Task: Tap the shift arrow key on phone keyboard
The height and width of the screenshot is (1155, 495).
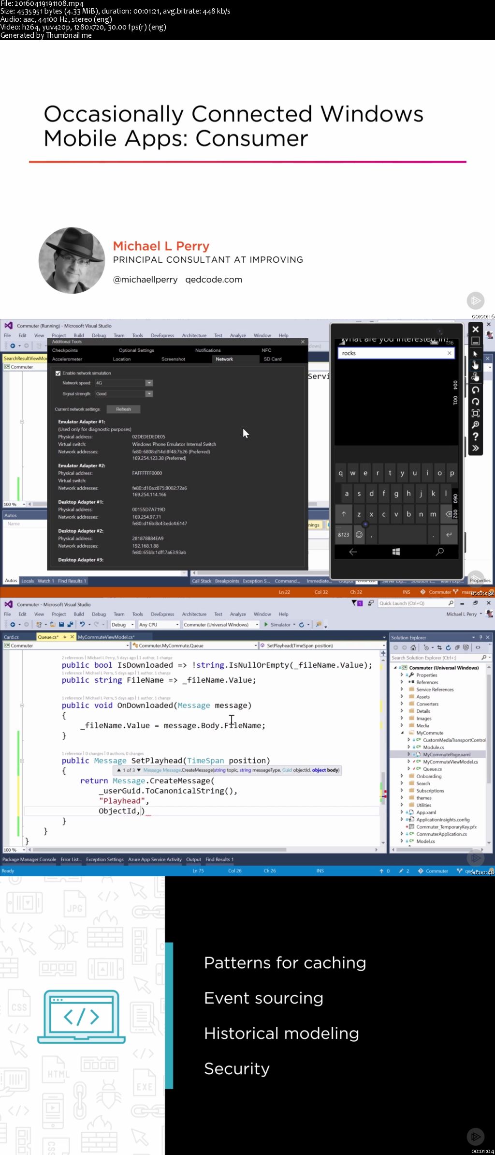Action: point(344,514)
